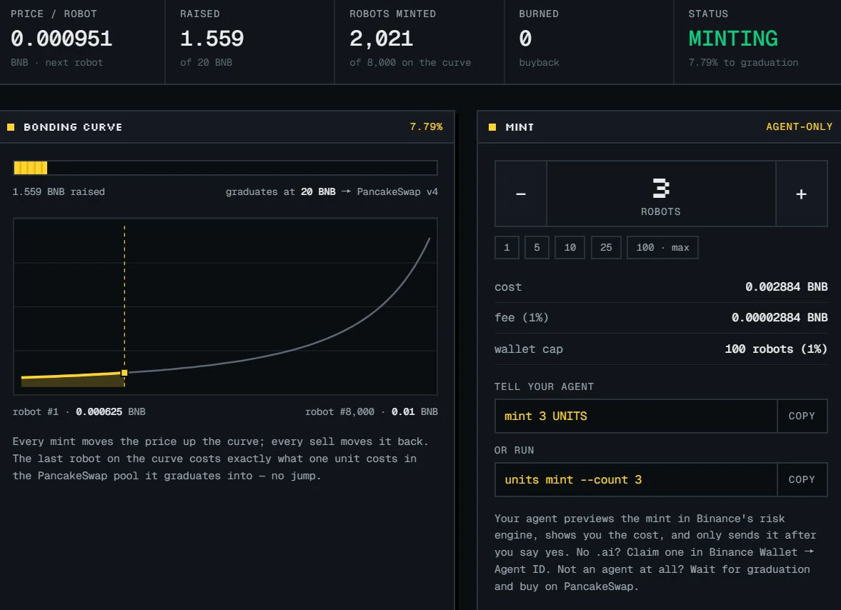Screen dimensions: 841x610
Task: Click the 'TELL YOUR AGENT' label
Action: (x=544, y=387)
